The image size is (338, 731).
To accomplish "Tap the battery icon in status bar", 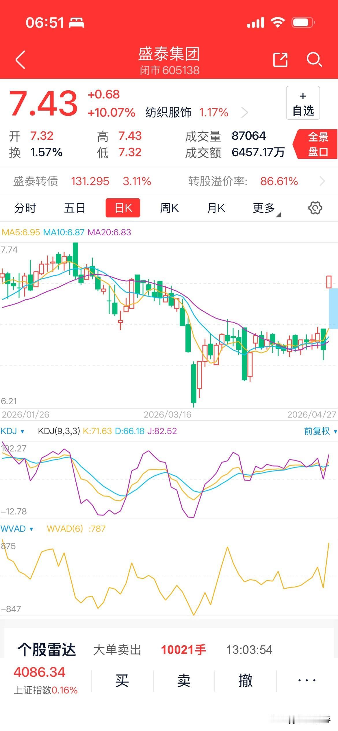I will coord(303,23).
